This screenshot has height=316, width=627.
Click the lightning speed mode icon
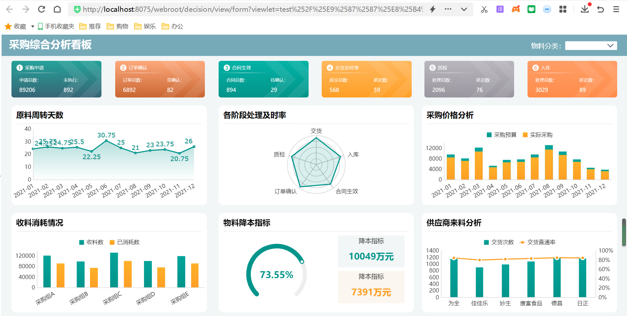pos(433,9)
